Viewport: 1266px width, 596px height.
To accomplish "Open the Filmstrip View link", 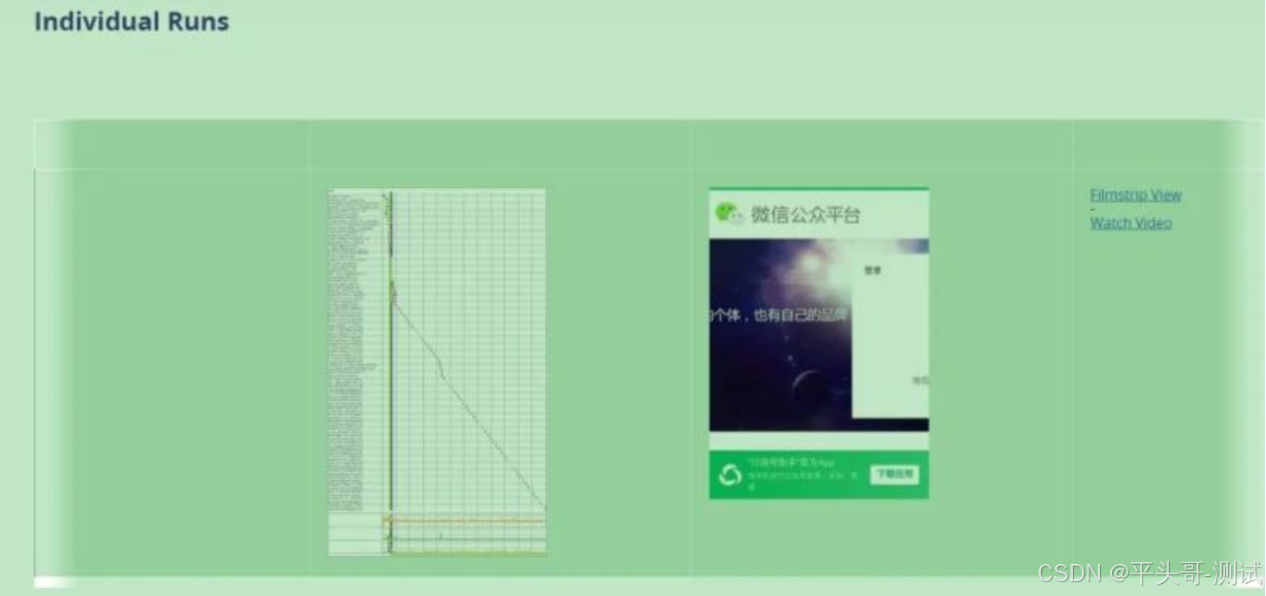I will (x=1135, y=195).
